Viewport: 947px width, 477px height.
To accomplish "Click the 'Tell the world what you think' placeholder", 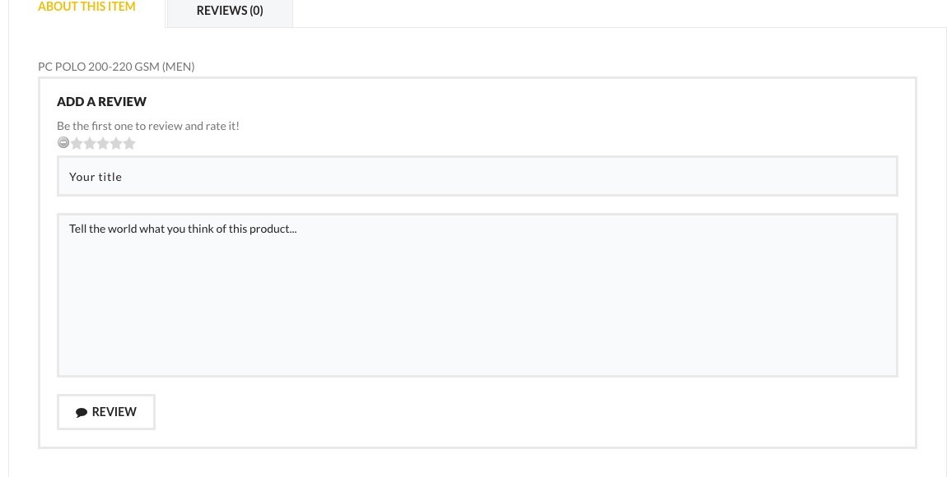I will click(x=183, y=229).
